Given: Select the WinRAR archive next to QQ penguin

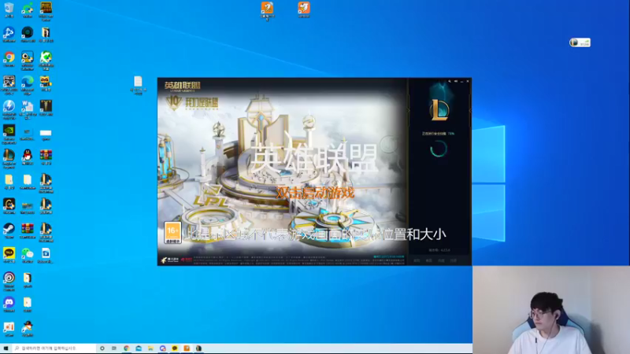Looking at the screenshot, I should [46, 156].
